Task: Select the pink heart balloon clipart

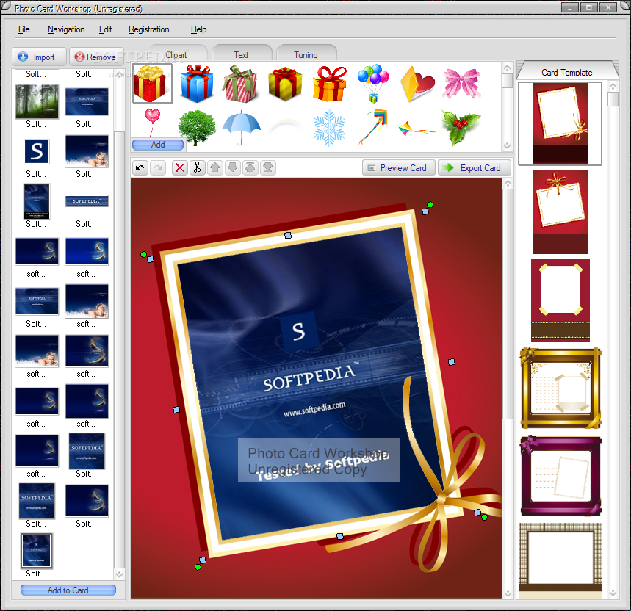Action: pyautogui.click(x=153, y=123)
